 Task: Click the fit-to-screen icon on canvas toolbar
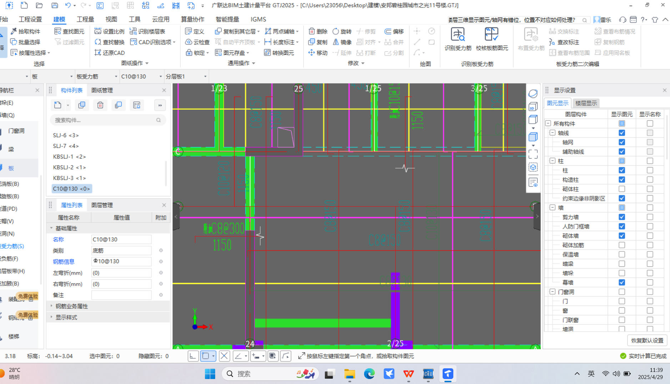coord(533,154)
